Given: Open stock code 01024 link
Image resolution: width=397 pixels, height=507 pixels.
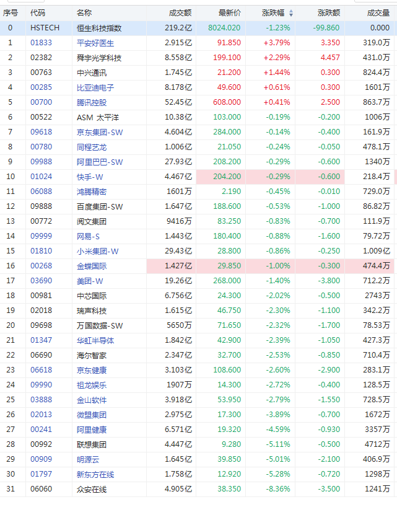Looking at the screenshot, I should tap(41, 177).
